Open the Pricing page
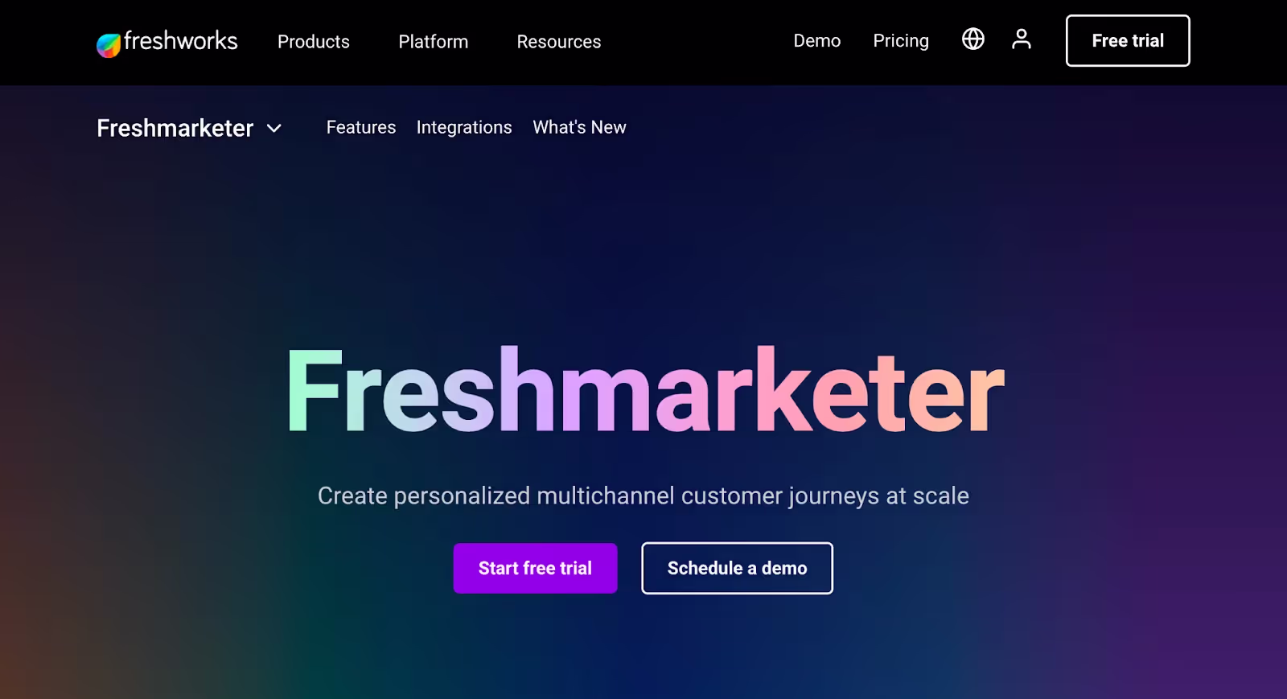The image size is (1287, 699). pyautogui.click(x=900, y=40)
